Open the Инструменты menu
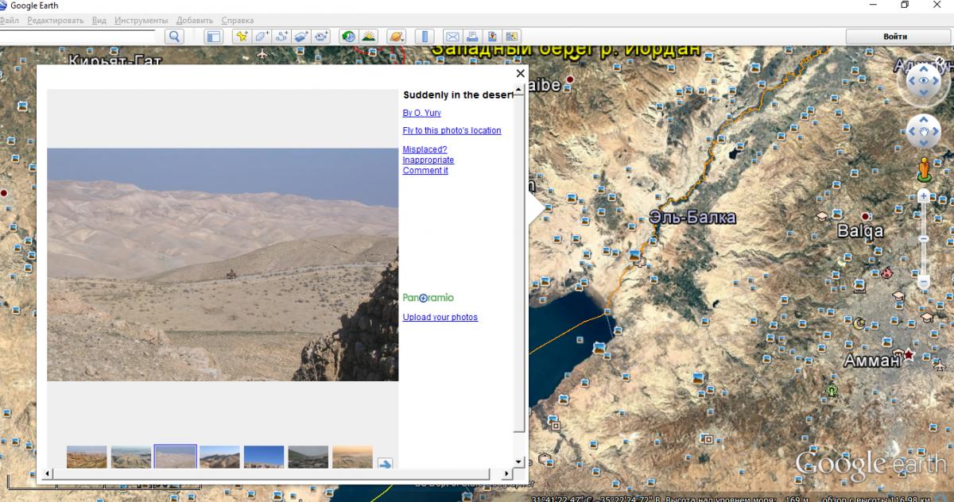Viewport: 954px width, 502px height. tap(141, 20)
